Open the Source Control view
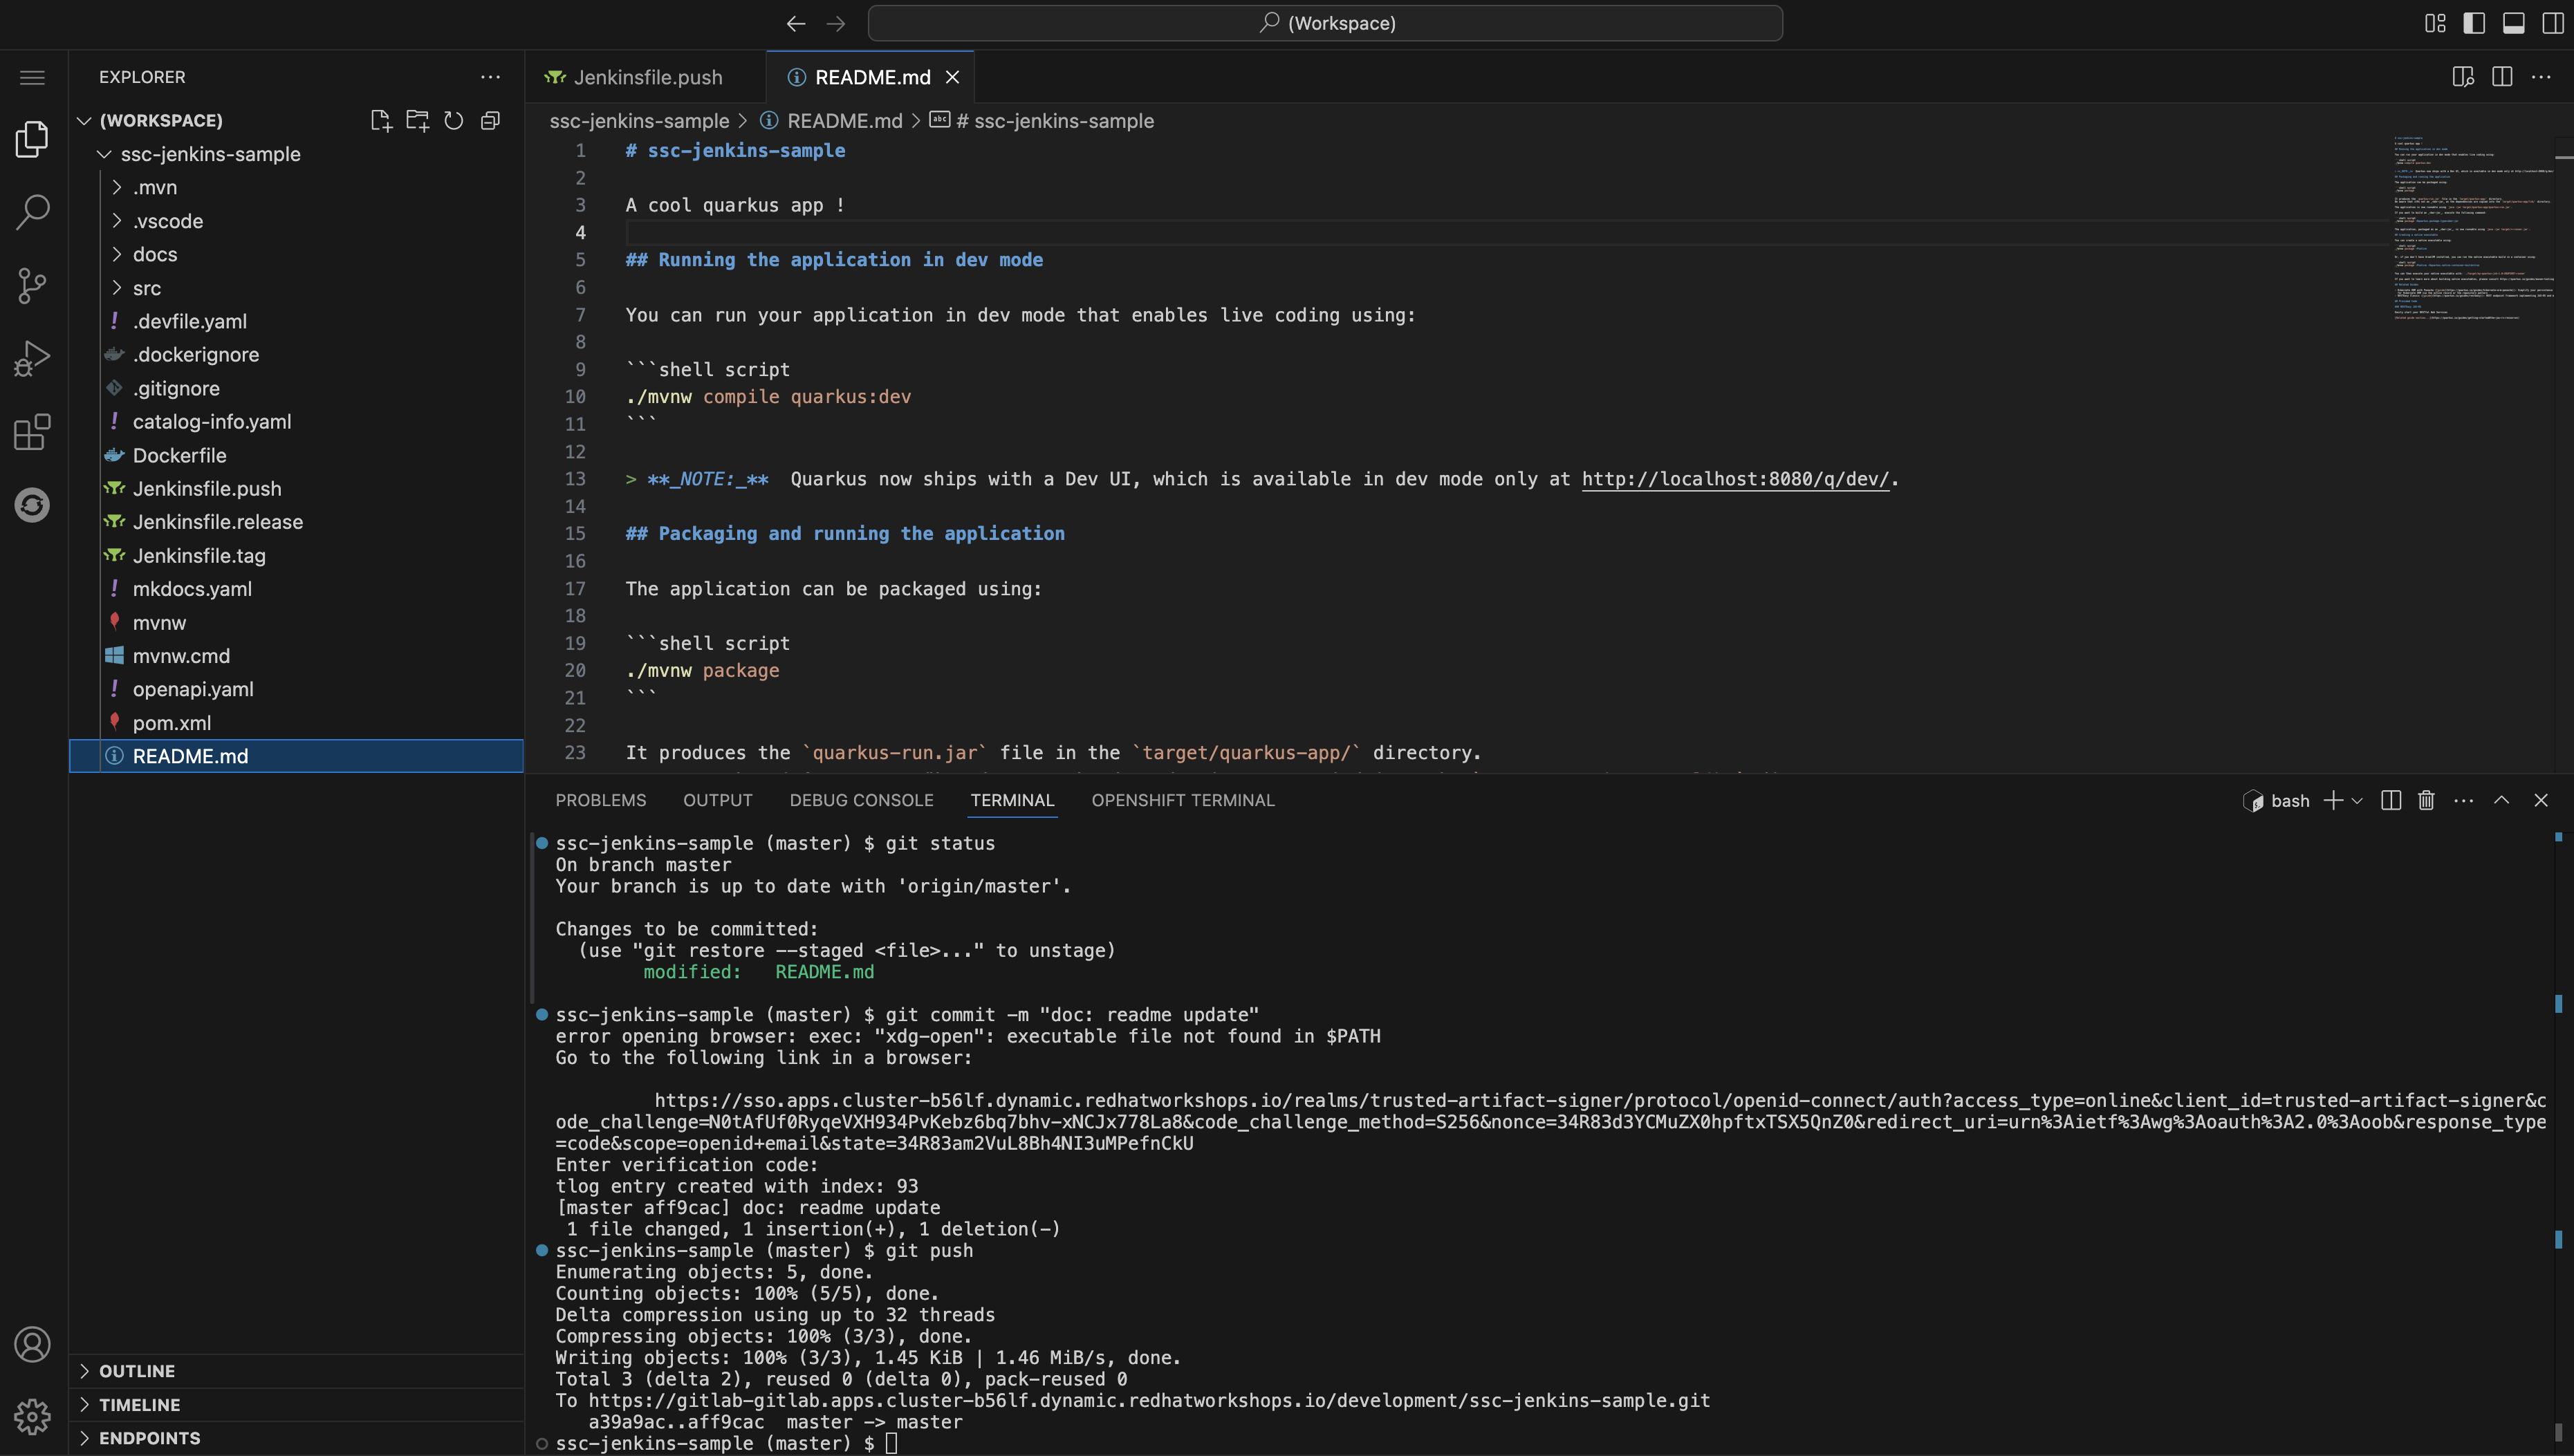Screen dimensions: 2574x1456 [31, 285]
